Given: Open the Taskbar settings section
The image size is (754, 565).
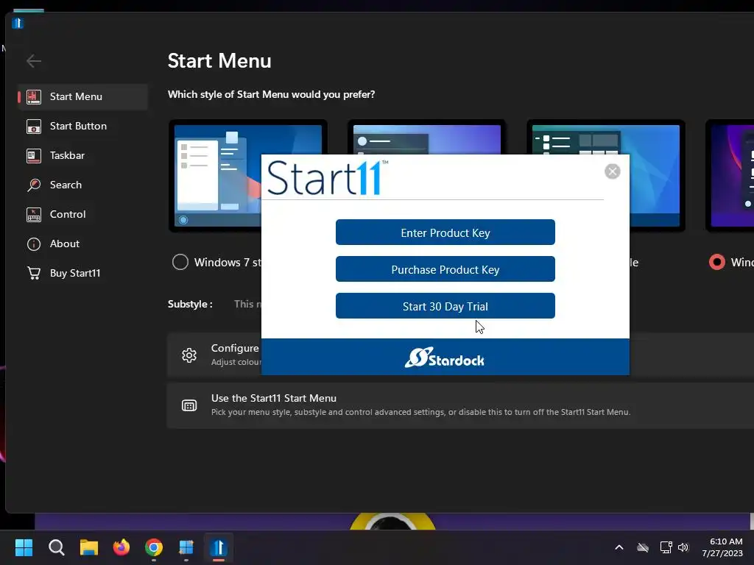Looking at the screenshot, I should pos(82,155).
